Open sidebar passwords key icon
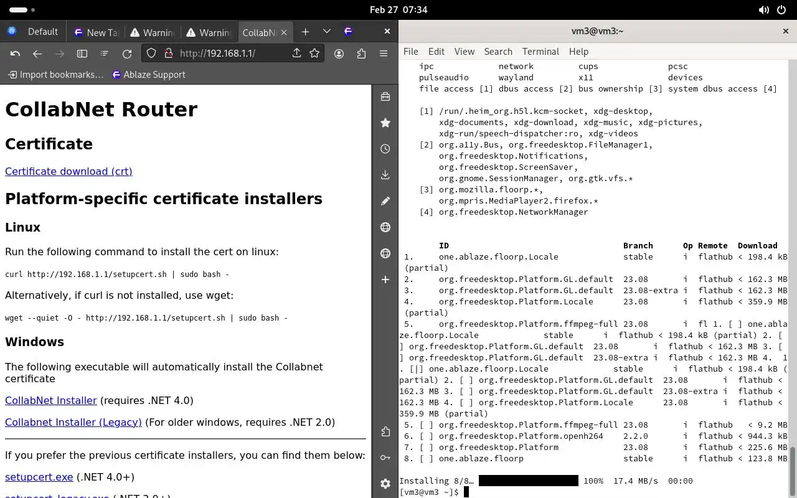Image resolution: width=797 pixels, height=498 pixels. coord(385,458)
